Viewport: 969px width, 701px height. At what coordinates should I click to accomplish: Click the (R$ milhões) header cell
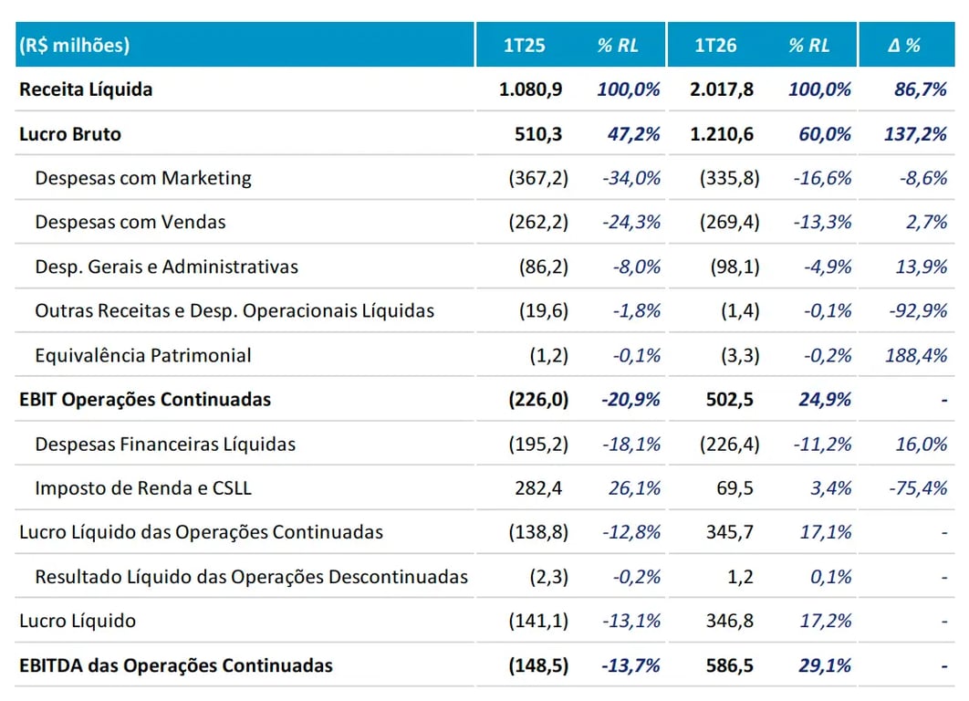[x=74, y=45]
